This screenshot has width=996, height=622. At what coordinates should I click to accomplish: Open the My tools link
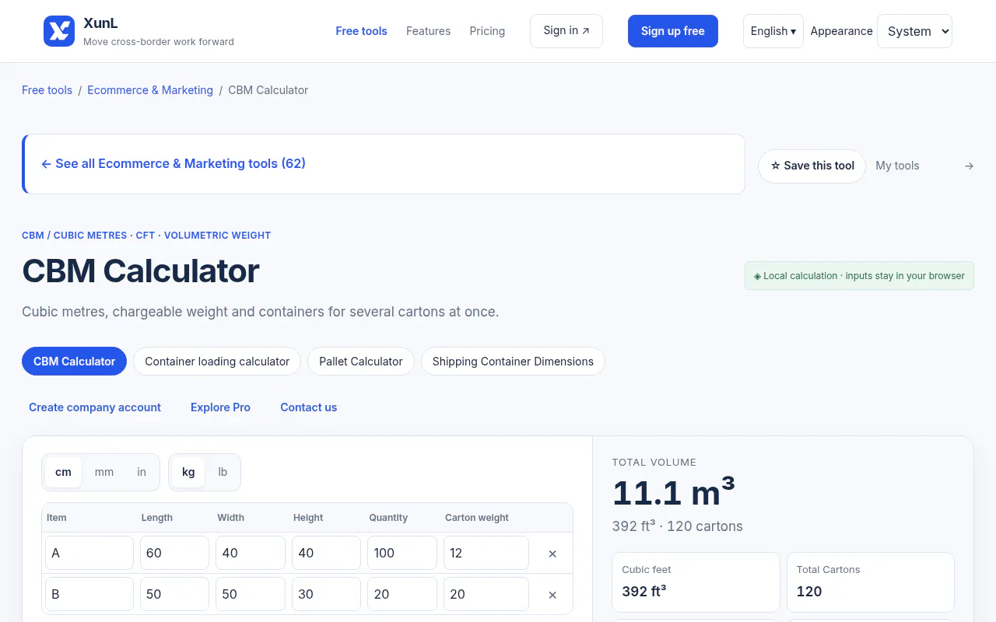click(897, 166)
